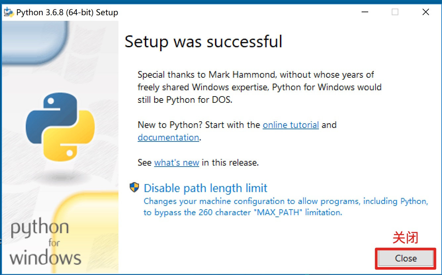
Task: Click the greyed-out maximize window button
Action: [395, 12]
